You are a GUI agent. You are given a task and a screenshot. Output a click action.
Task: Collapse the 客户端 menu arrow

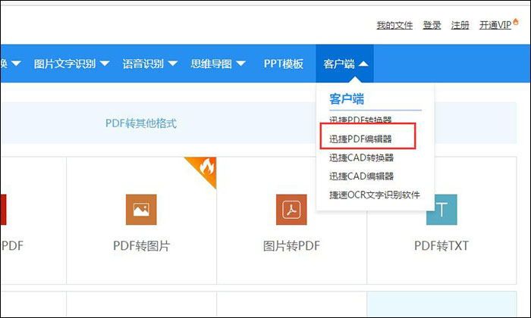(363, 63)
